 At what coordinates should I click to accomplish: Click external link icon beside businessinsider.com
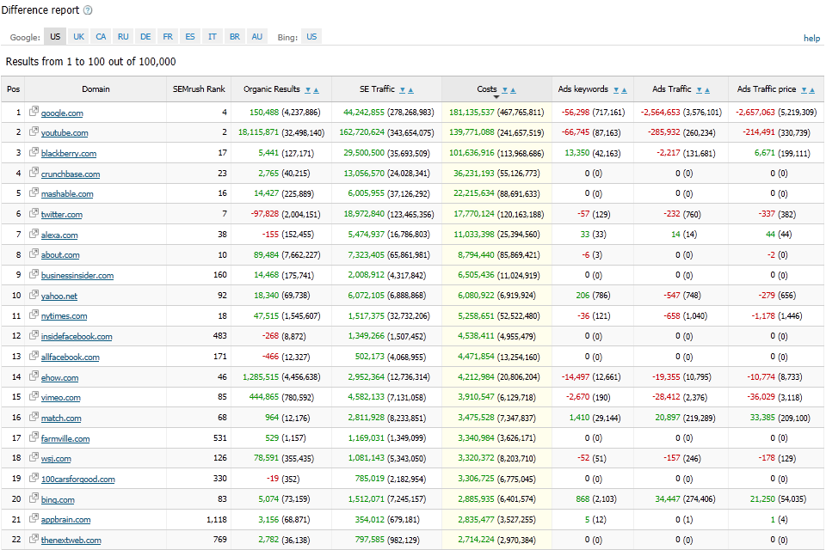34,273
